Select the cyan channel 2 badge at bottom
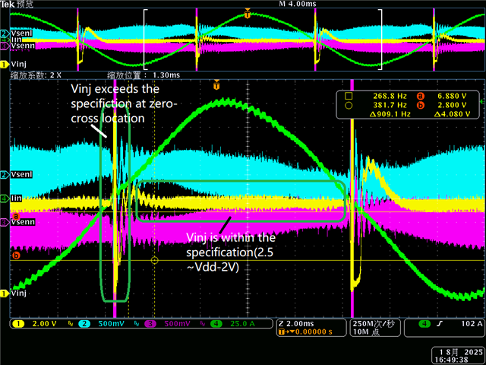This screenshot has height=365, width=486. [x=84, y=324]
